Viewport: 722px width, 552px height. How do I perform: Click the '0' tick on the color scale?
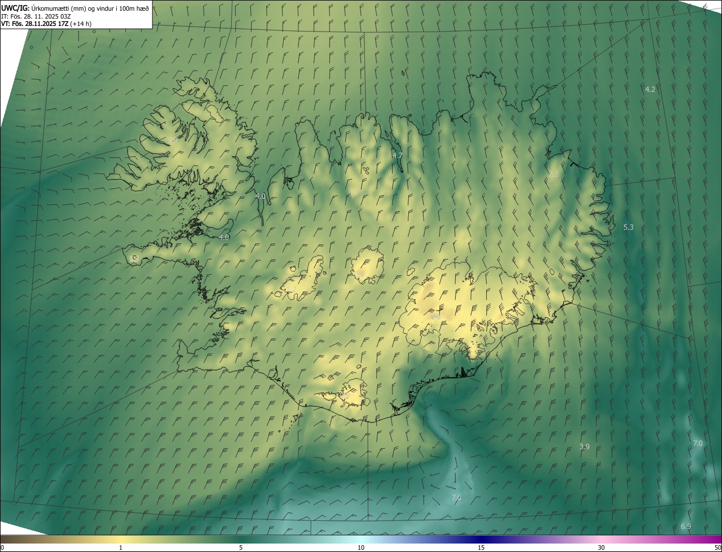click(2, 548)
